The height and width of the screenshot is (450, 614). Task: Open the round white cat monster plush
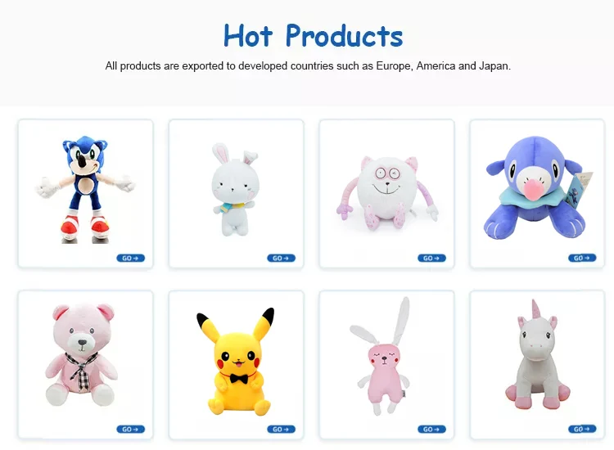tap(387, 193)
